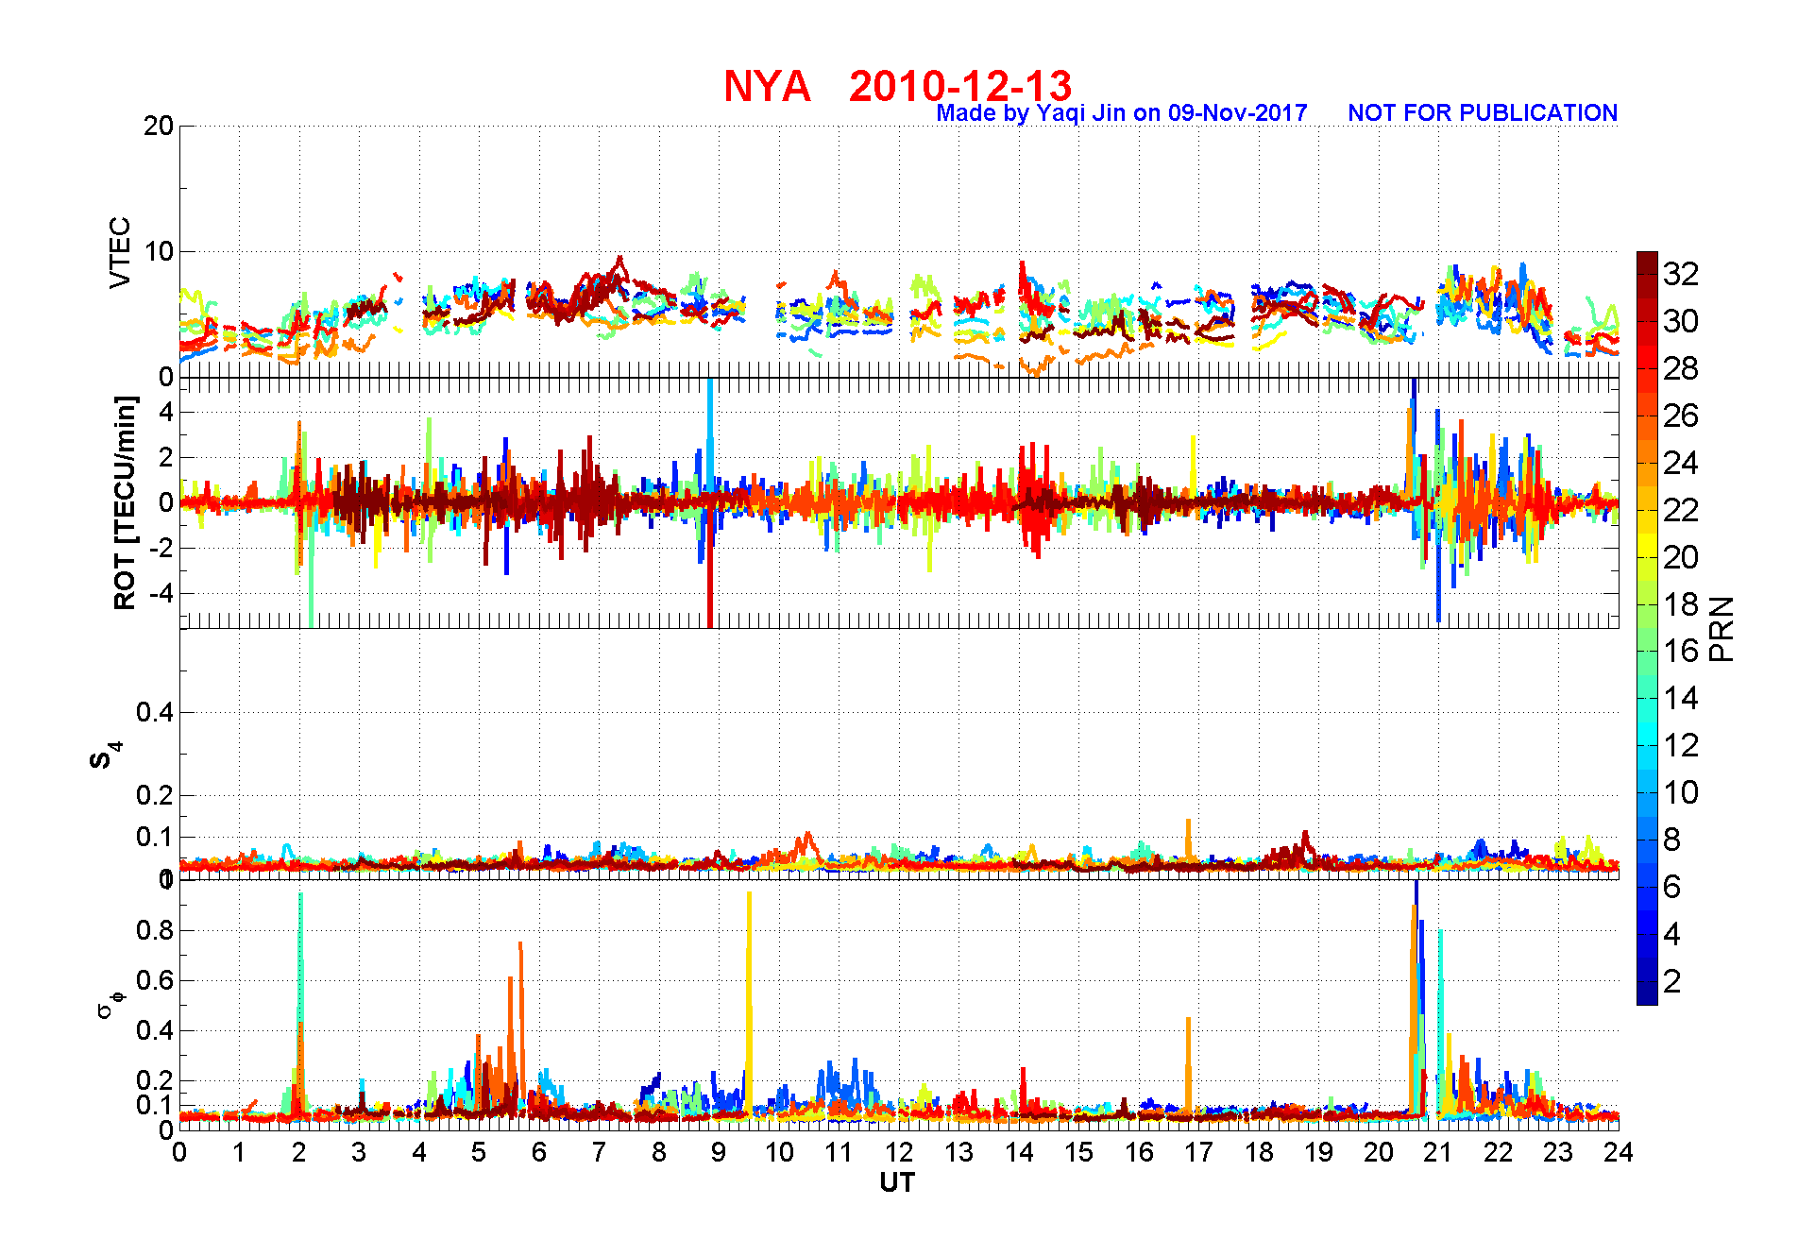Click the ROT axis positive tick '2'
This screenshot has width=1798, height=1256.
(166, 457)
